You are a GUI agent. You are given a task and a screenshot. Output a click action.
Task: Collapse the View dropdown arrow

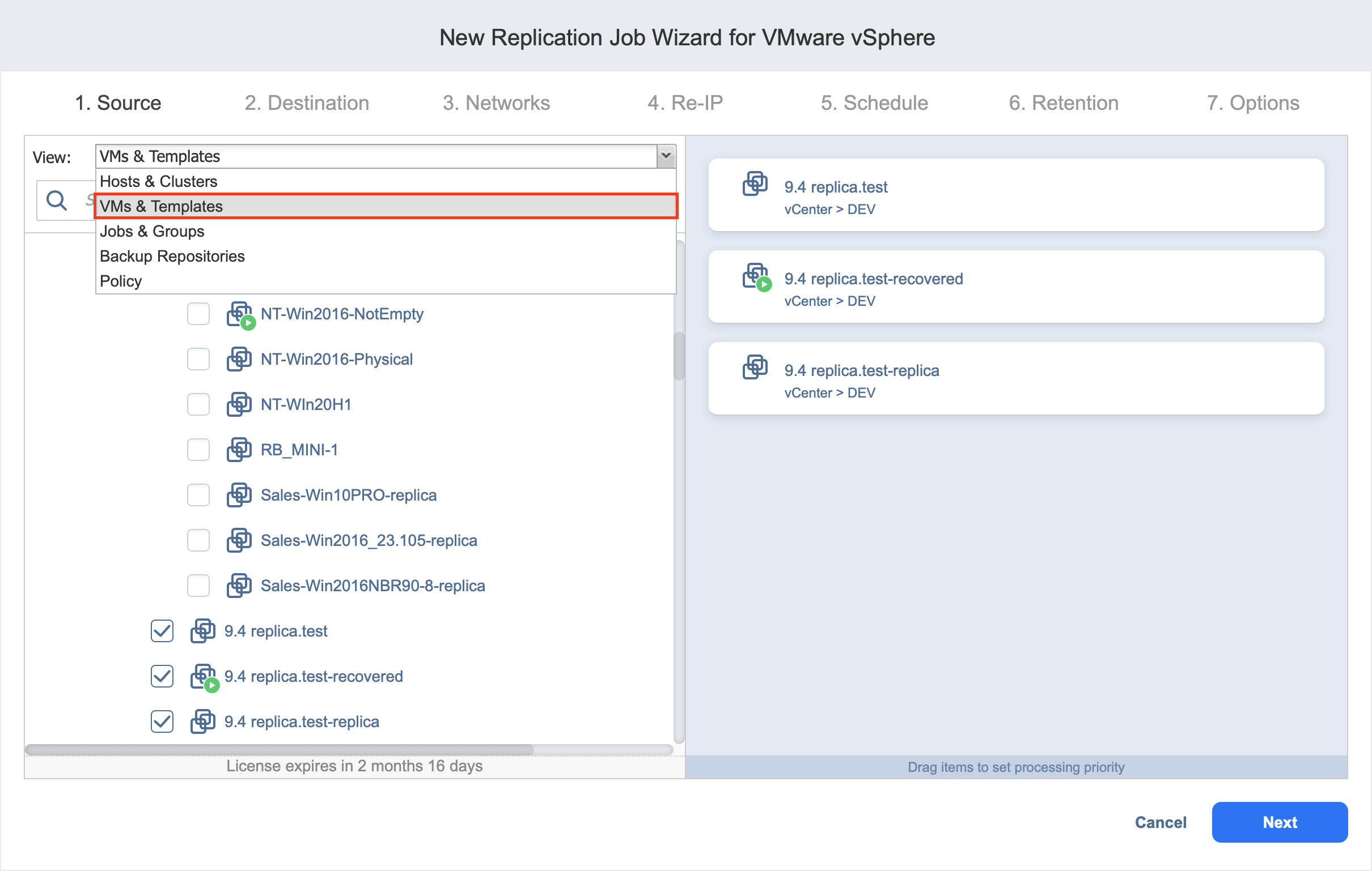666,156
